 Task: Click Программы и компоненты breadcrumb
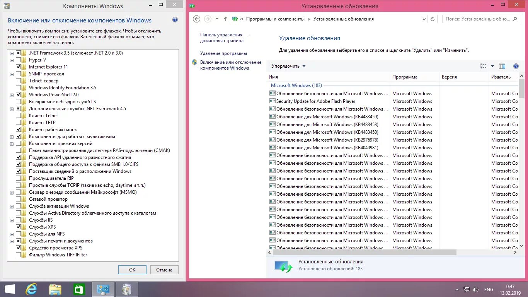pyautogui.click(x=275, y=19)
